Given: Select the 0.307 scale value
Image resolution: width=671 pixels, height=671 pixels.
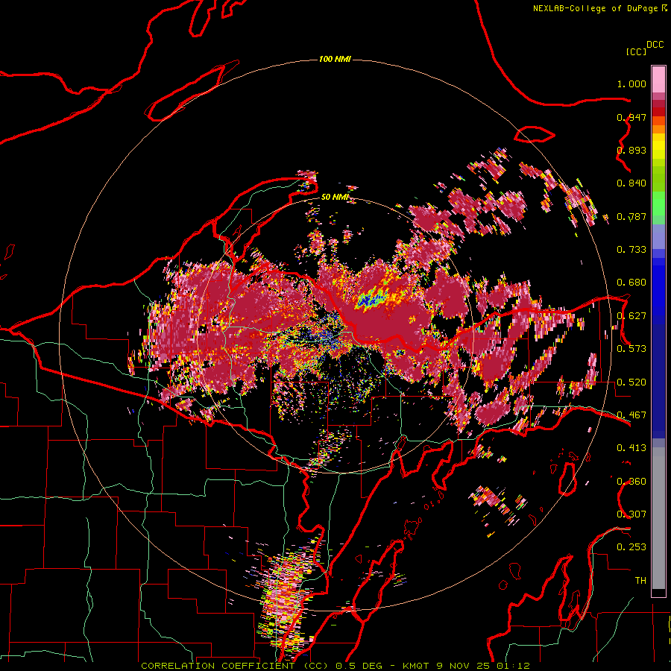Looking at the screenshot, I should [x=631, y=514].
